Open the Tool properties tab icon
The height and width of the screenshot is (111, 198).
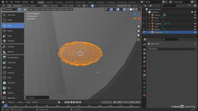[144, 44]
